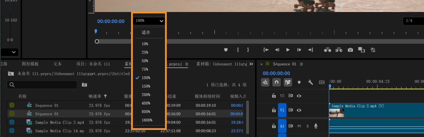Click the Mark Out brace icon
Image resolution: width=424 pixels, height=137 pixels.
pos(248,50)
